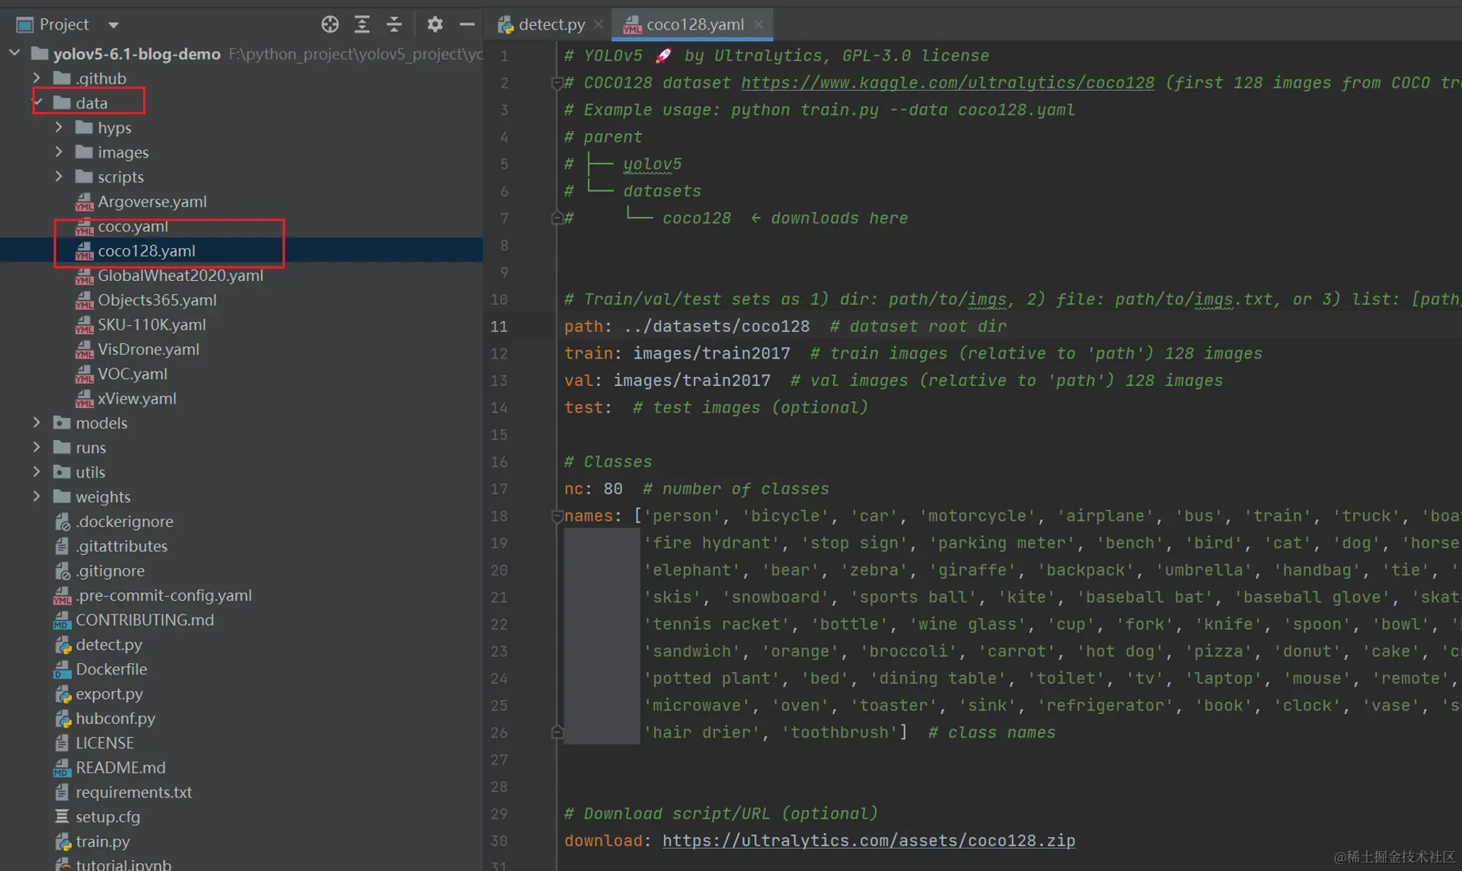Screen dimensions: 1462x871
Task: Click line number 11 in gutter
Action: coord(499,327)
